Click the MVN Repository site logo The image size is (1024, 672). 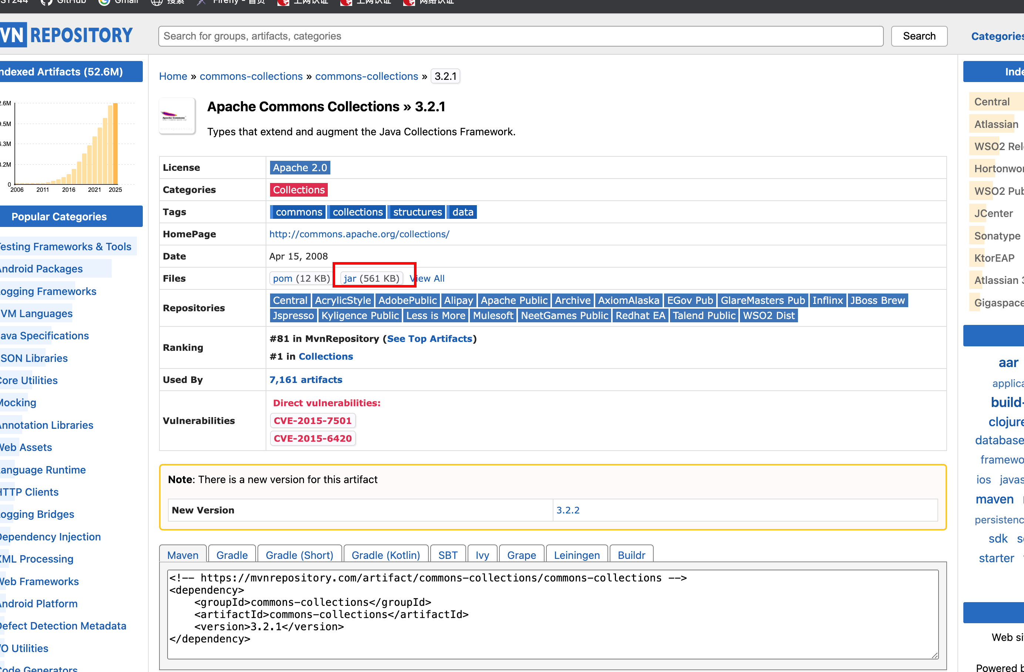pyautogui.click(x=66, y=35)
